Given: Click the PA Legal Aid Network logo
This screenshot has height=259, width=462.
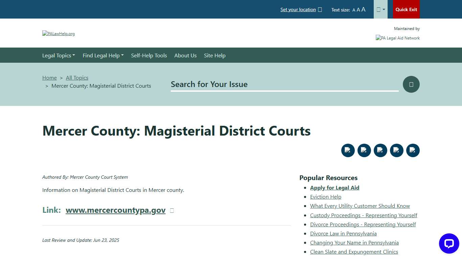Looking at the screenshot, I should [x=397, y=38].
